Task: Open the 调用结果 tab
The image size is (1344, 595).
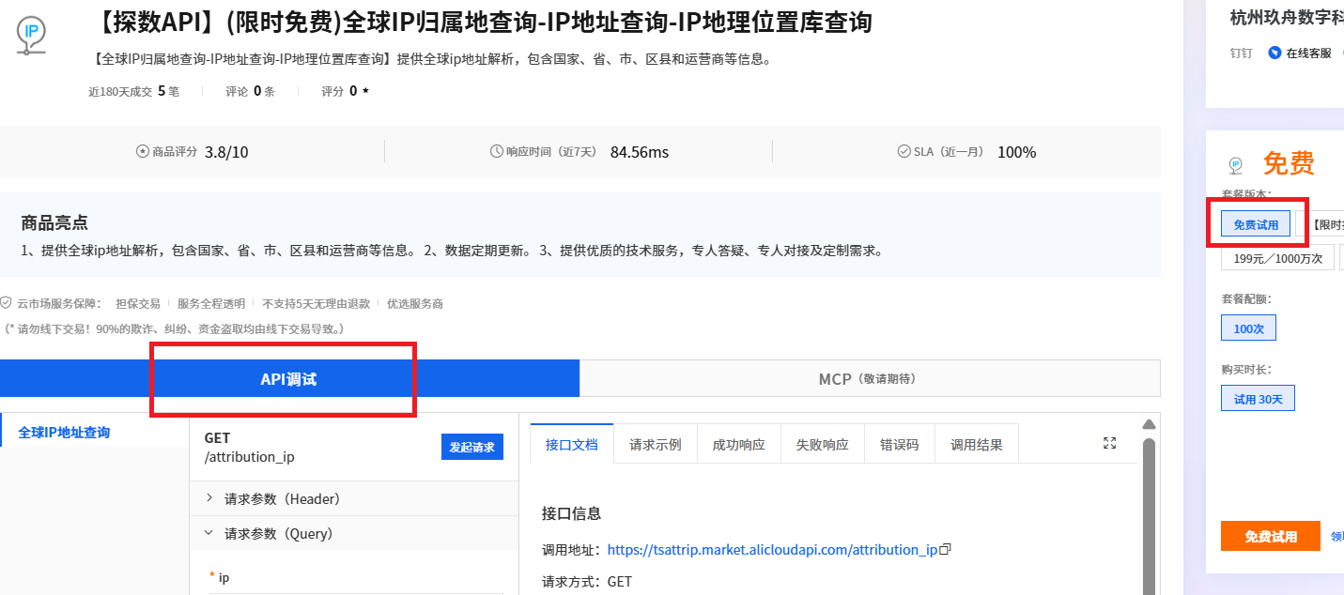Action: pos(976,445)
